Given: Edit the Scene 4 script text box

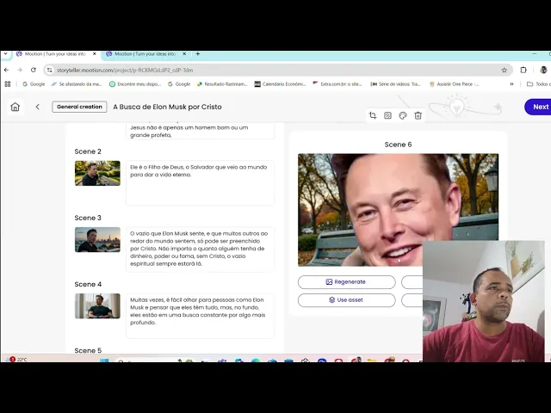Looking at the screenshot, I should (x=201, y=316).
